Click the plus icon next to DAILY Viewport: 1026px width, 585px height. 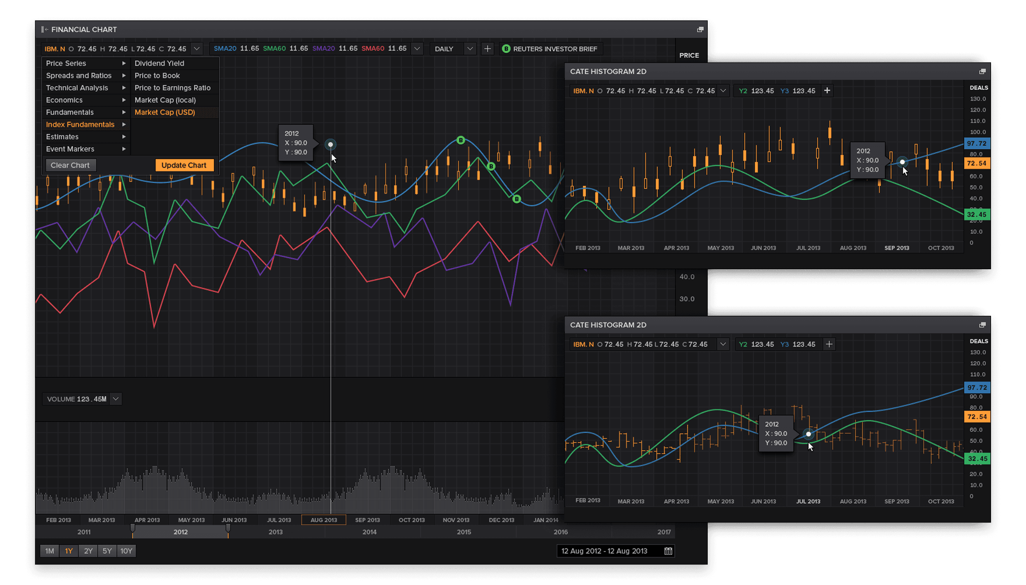pos(487,49)
